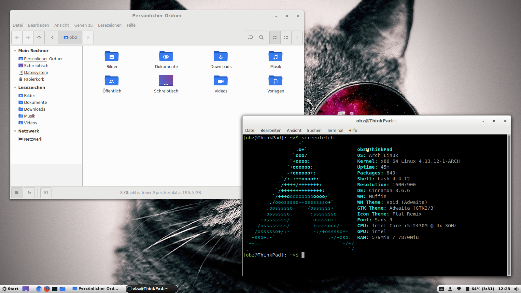Switch to compact view
This screenshot has height=293, width=521.
[x=297, y=37]
